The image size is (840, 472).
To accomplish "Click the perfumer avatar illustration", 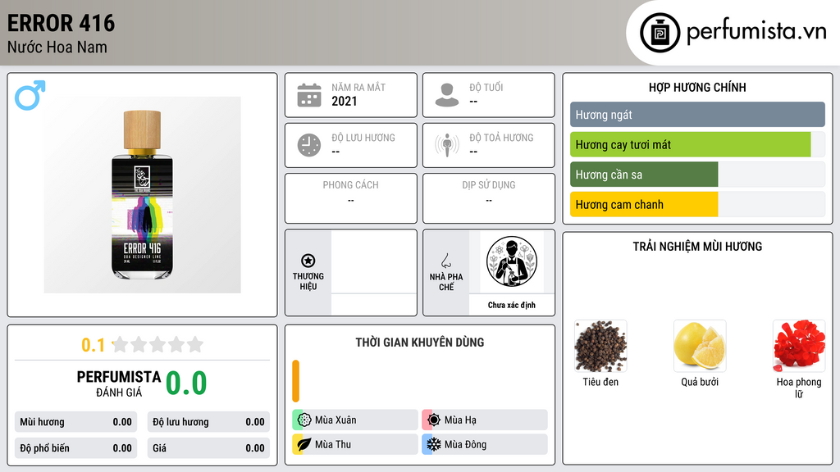I will [512, 261].
